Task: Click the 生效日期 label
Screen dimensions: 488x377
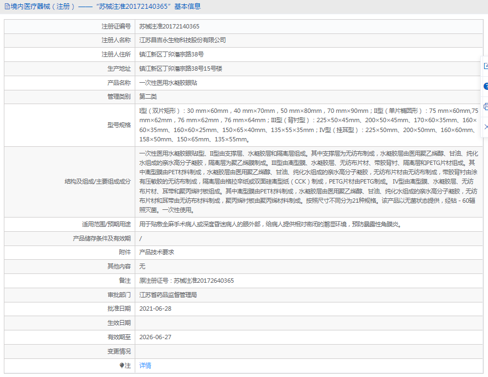Action: [x=119, y=323]
